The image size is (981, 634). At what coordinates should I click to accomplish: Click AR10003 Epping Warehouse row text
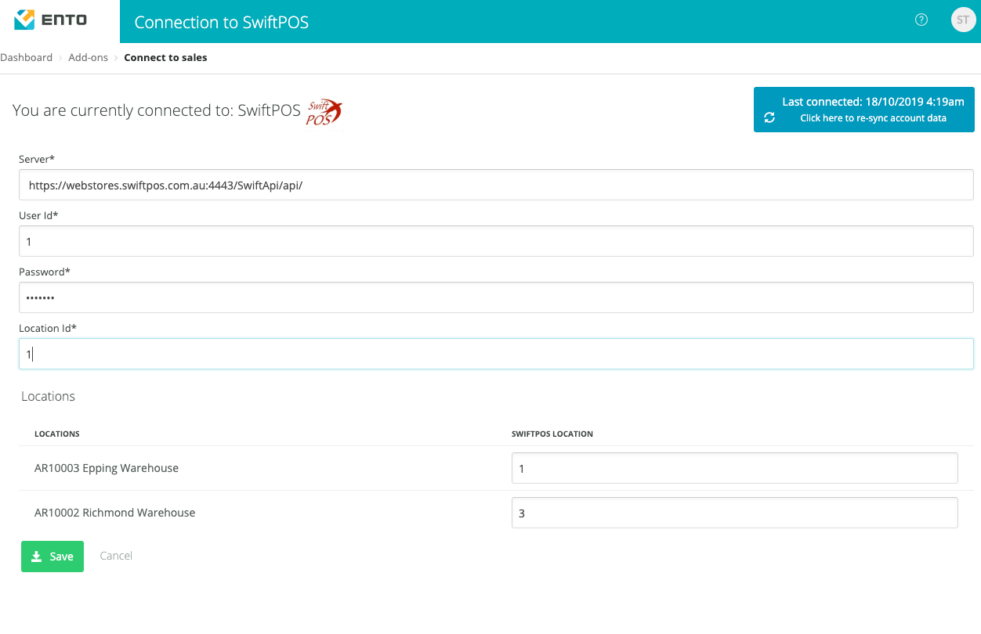tap(107, 468)
